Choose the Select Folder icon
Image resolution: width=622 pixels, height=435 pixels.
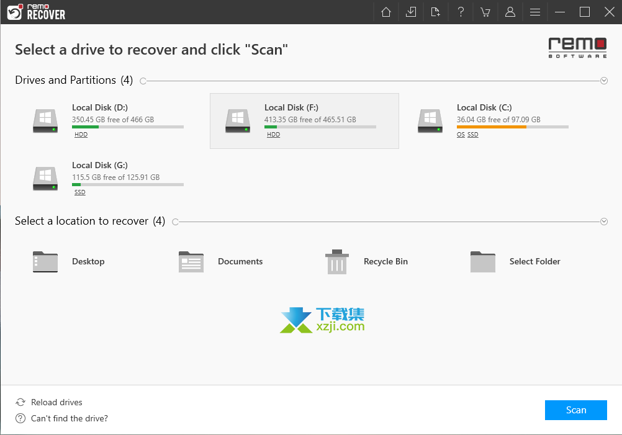point(483,262)
